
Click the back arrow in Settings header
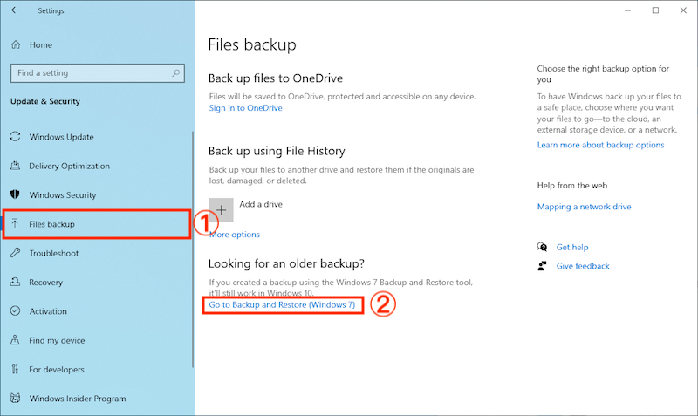(15, 10)
